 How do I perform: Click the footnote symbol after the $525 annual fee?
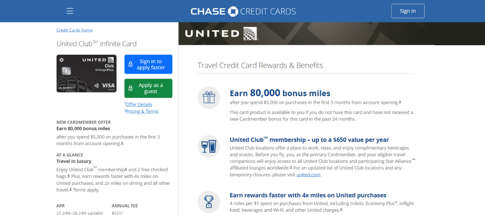(122, 212)
